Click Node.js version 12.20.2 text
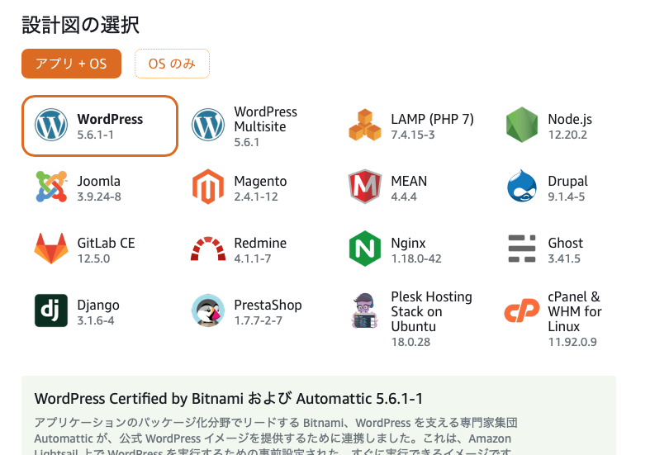The image size is (669, 455). point(567,135)
